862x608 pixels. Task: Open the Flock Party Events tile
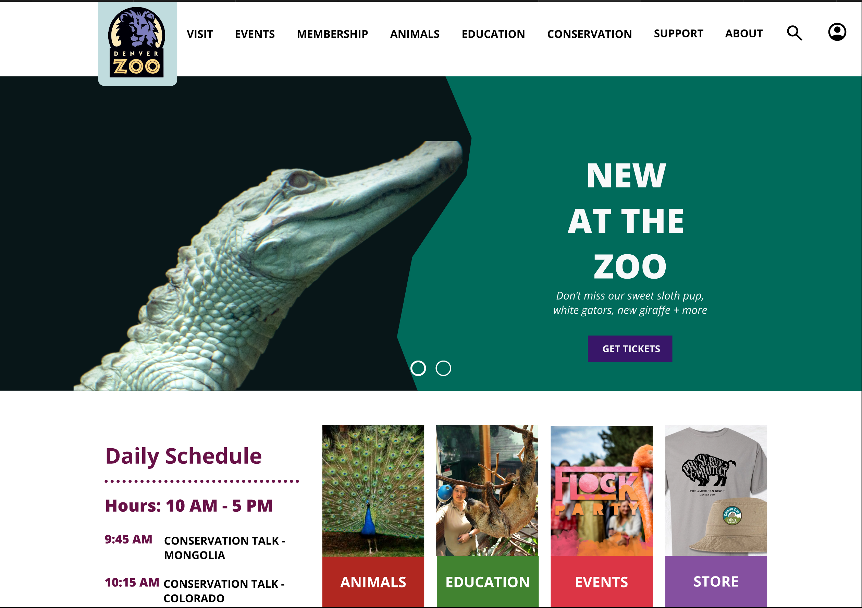602,516
